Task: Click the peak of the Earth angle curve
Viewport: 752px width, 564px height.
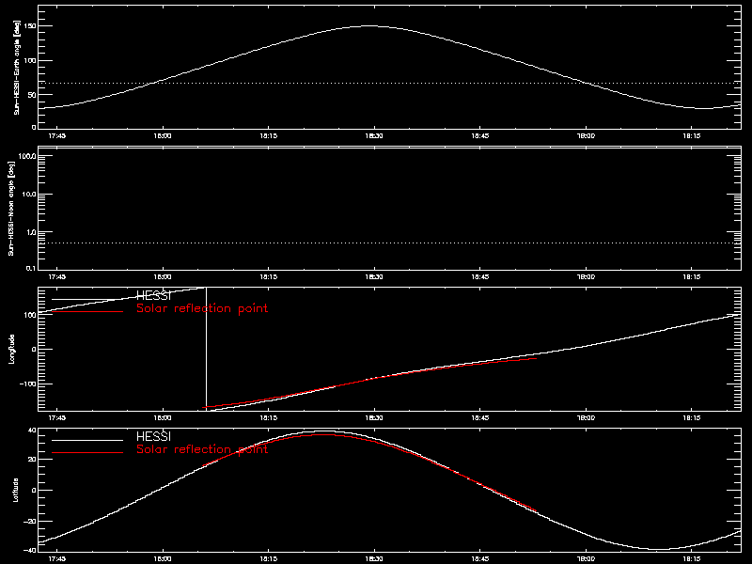Action: tap(369, 26)
